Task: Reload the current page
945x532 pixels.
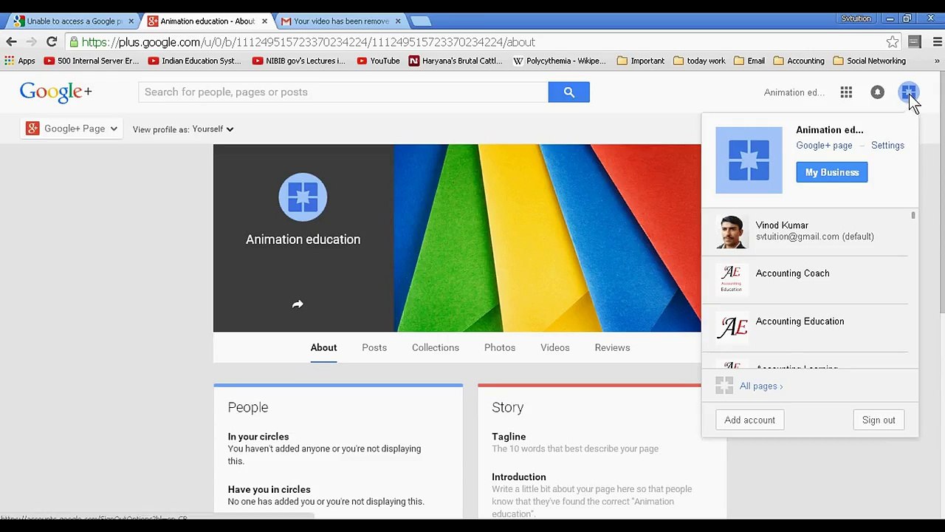Action: 52,42
